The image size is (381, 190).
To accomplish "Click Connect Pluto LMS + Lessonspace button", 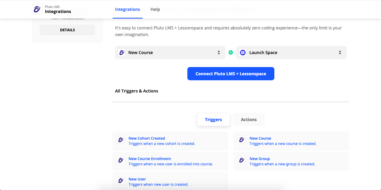I will click(x=231, y=74).
